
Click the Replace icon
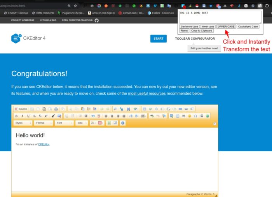point(121,109)
